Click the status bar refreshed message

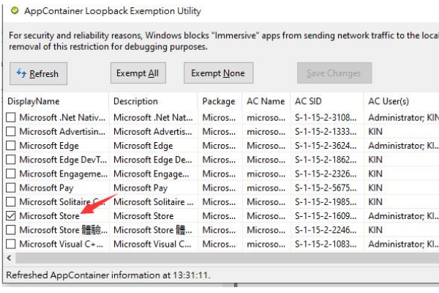(108, 275)
